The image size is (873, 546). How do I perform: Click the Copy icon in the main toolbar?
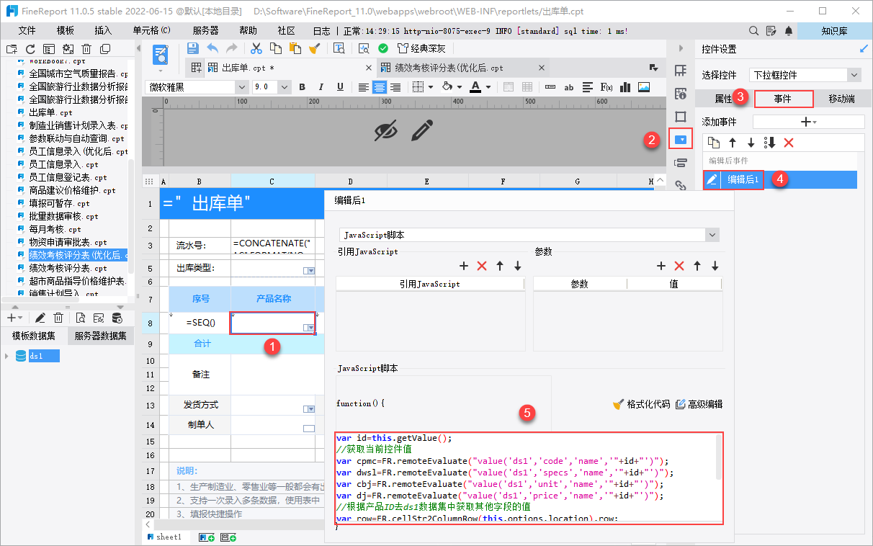(275, 48)
